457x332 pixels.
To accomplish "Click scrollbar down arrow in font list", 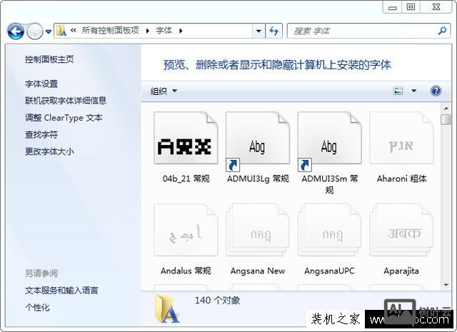I will pyautogui.click(x=446, y=284).
